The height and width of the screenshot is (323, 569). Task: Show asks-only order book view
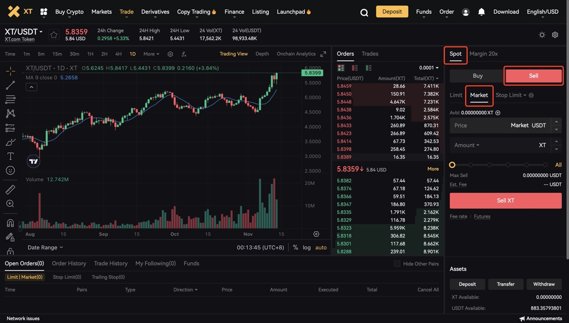click(355, 68)
